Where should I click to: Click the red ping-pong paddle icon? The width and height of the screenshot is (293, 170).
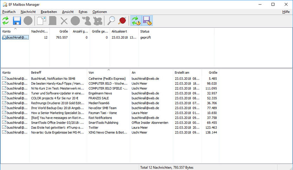point(122,21)
